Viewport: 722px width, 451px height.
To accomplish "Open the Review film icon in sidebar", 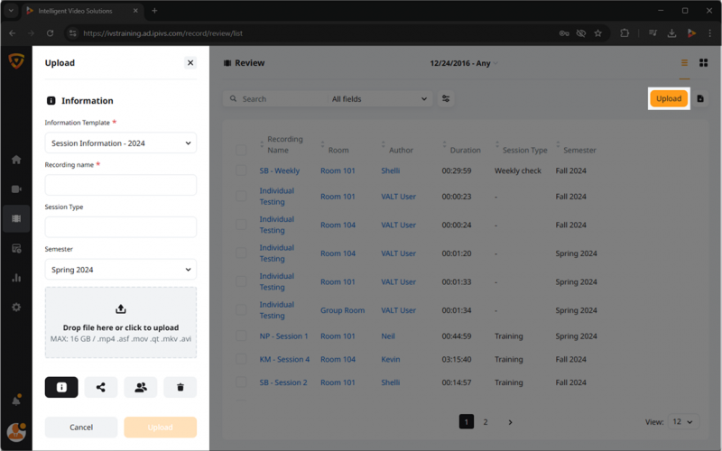I will point(16,218).
